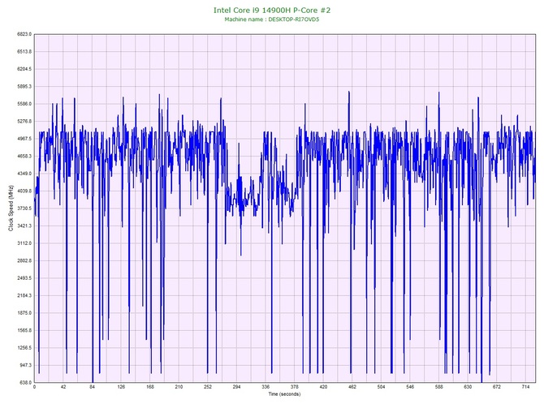Click the 2184.3 y-axis value
The height and width of the screenshot is (408, 544).
[x=24, y=295]
